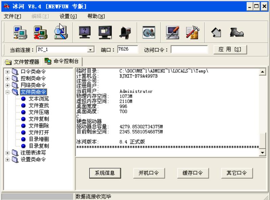Click the mailbox messenger icon
This screenshot has height=200, width=270.
pos(125,32)
